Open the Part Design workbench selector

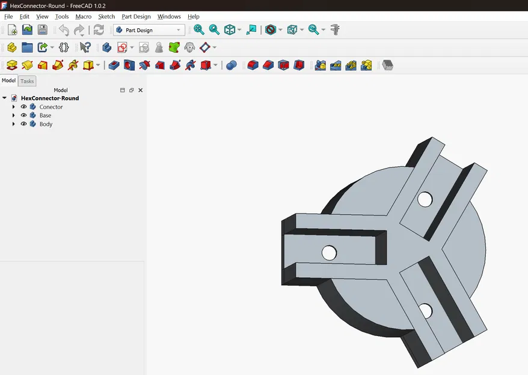click(x=149, y=29)
